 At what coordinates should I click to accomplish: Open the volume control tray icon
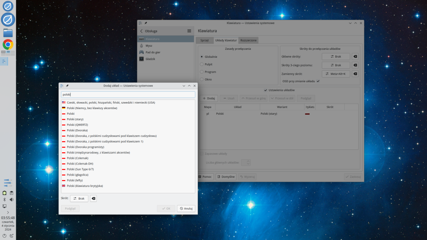tap(11, 200)
